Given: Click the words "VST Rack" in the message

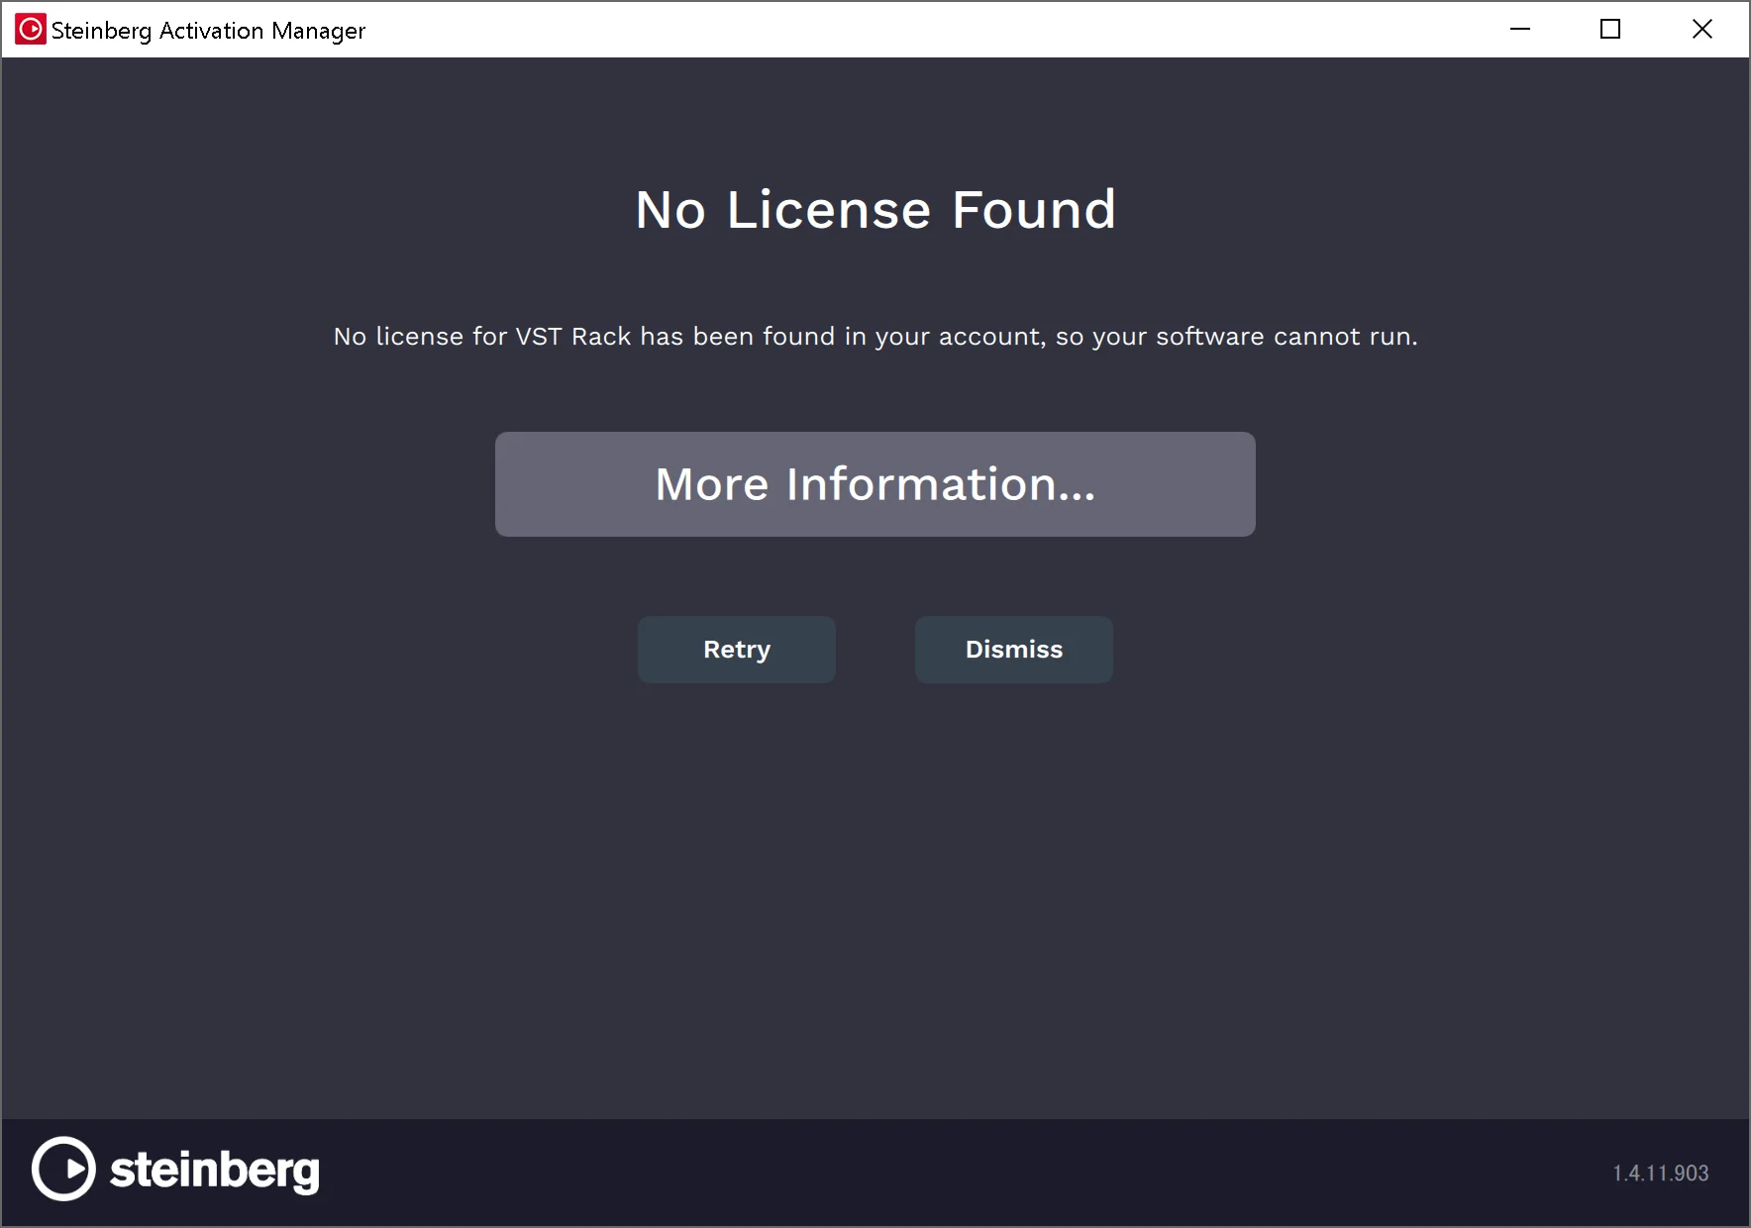Looking at the screenshot, I should coord(572,337).
